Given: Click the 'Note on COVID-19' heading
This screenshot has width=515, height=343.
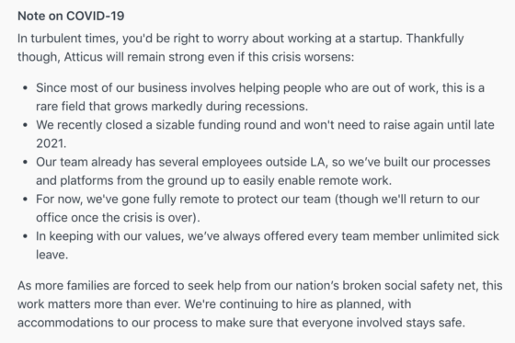Looking at the screenshot, I should point(71,16).
